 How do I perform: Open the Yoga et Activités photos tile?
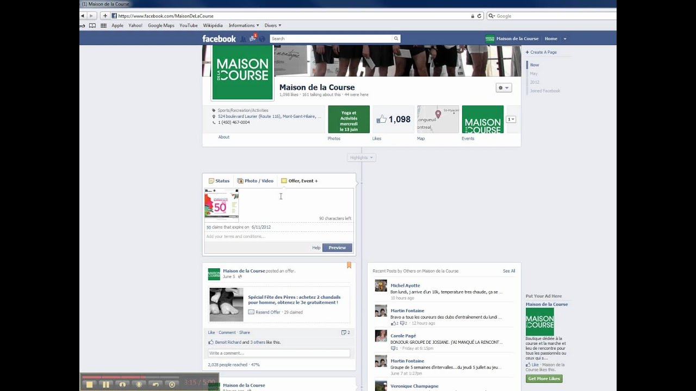click(349, 119)
